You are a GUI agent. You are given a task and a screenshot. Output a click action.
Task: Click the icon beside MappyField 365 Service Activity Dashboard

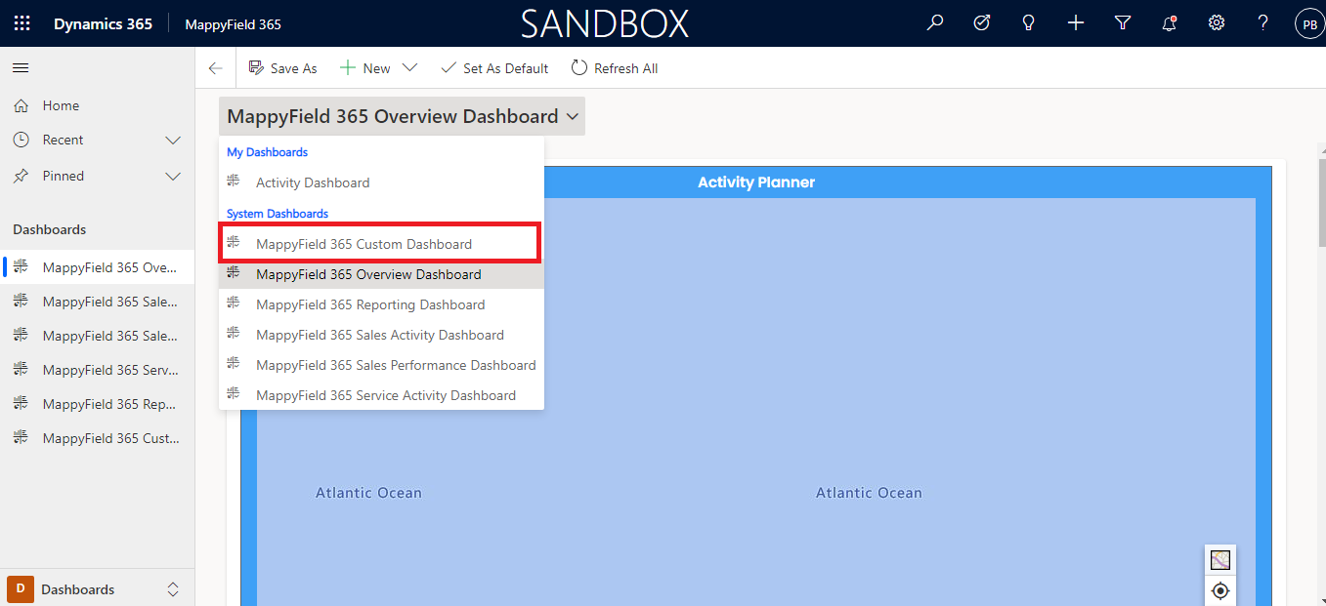pyautogui.click(x=234, y=394)
